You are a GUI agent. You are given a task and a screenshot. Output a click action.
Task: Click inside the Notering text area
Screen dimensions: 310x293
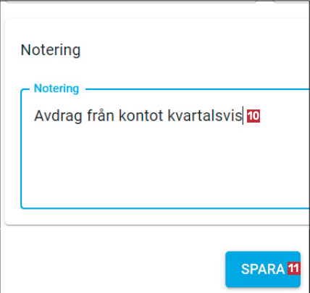pyautogui.click(x=165, y=149)
